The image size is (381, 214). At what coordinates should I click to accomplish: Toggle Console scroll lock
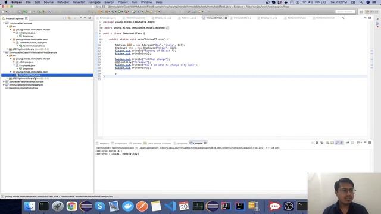point(332,143)
